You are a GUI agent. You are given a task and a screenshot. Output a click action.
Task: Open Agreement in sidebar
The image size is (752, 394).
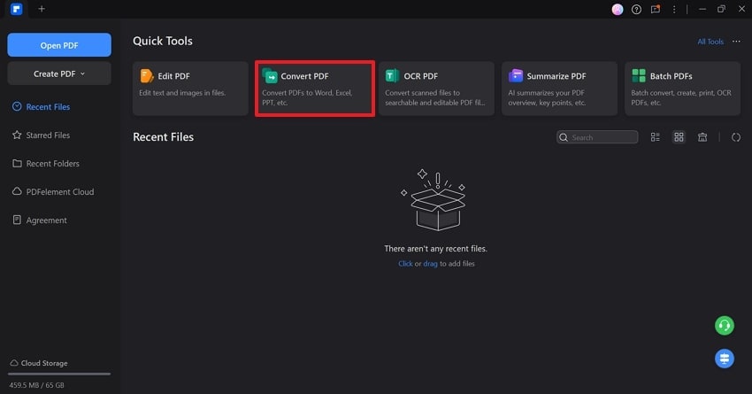(x=47, y=220)
